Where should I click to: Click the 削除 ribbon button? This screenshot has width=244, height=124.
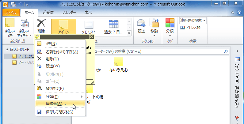point(41,26)
